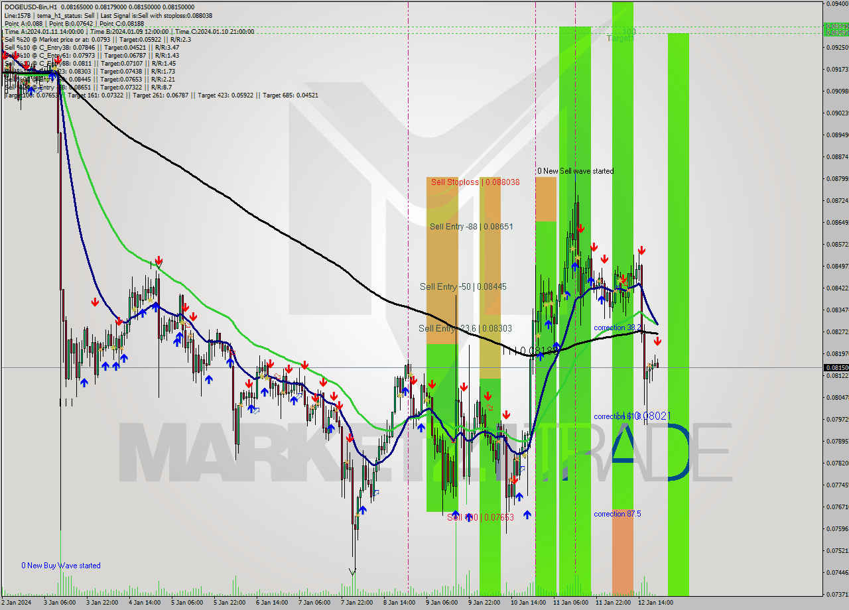849x610 pixels.
Task: Click the '4 Jan 14:00' time axis label
Action: pos(143,603)
